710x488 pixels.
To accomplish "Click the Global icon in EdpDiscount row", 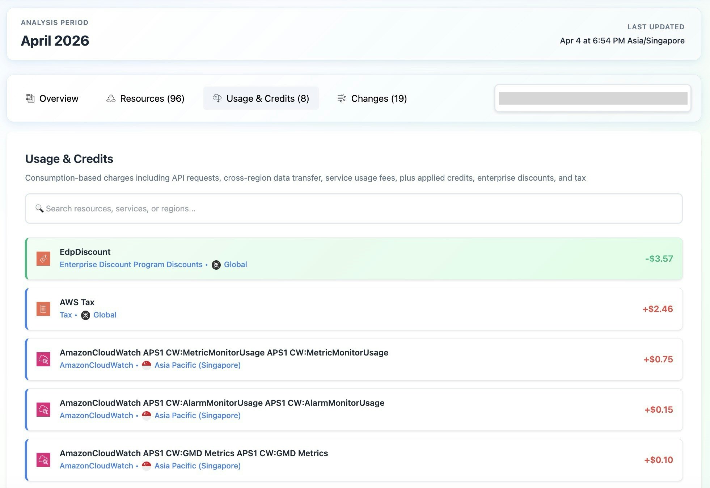I will [216, 265].
